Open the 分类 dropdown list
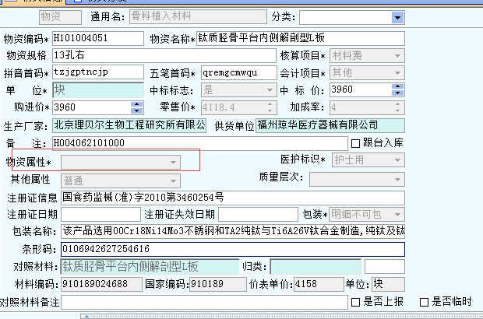This screenshot has width=483, height=319. pos(397,18)
